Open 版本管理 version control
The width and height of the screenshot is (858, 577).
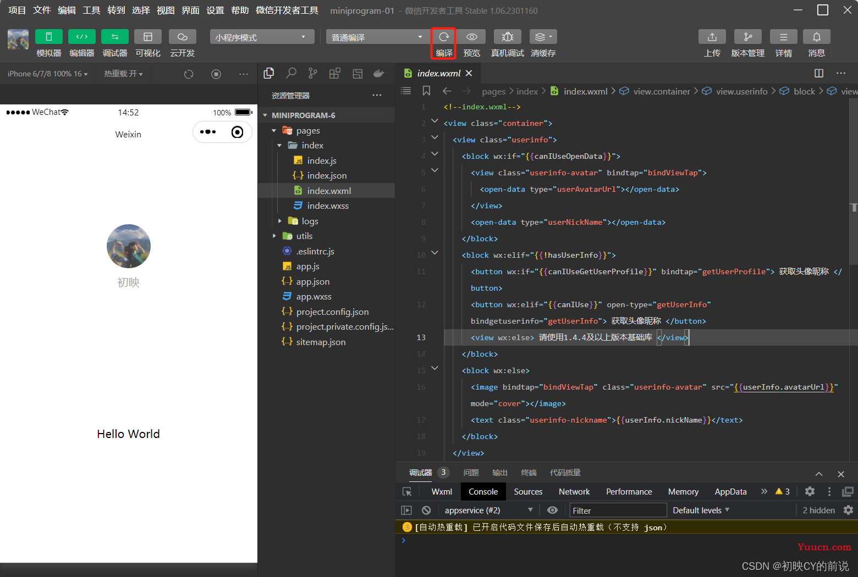pos(748,37)
